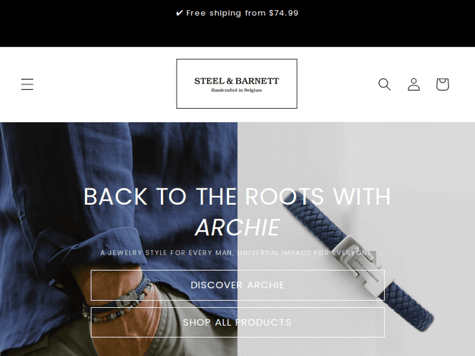Viewport: 475px width, 356px height.
Task: Click the jewelry style for every man subtitle
Action: click(237, 253)
